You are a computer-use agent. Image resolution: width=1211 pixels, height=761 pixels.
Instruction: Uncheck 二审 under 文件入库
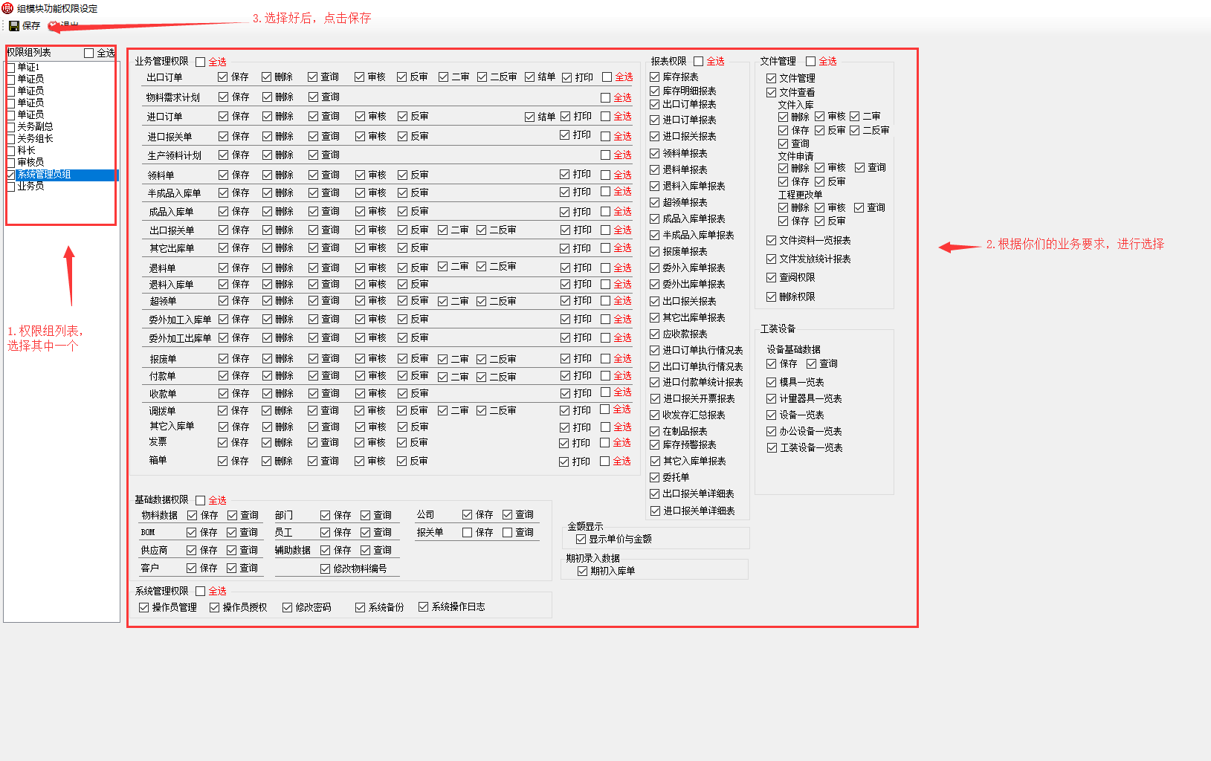[855, 116]
